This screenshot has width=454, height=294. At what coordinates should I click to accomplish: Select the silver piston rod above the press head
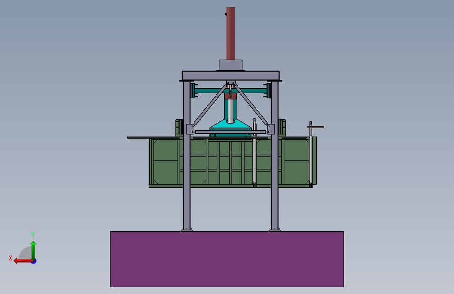pos(230,111)
